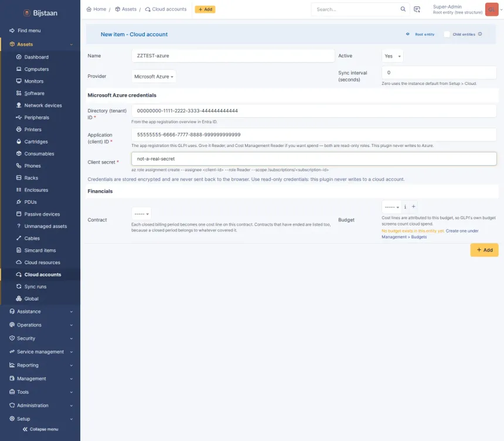Viewport: 504px width, 441px height.
Task: Click Collapse menu
Action: (x=40, y=429)
